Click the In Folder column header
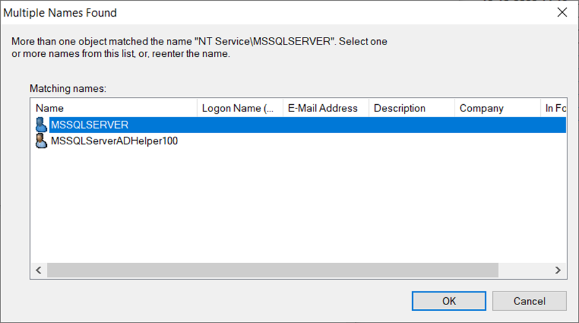The width and height of the screenshot is (579, 323). (x=554, y=108)
